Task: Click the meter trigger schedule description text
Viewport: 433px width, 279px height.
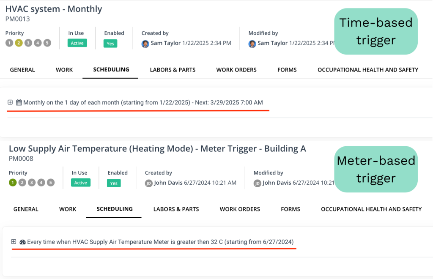Action: pyautogui.click(x=161, y=242)
